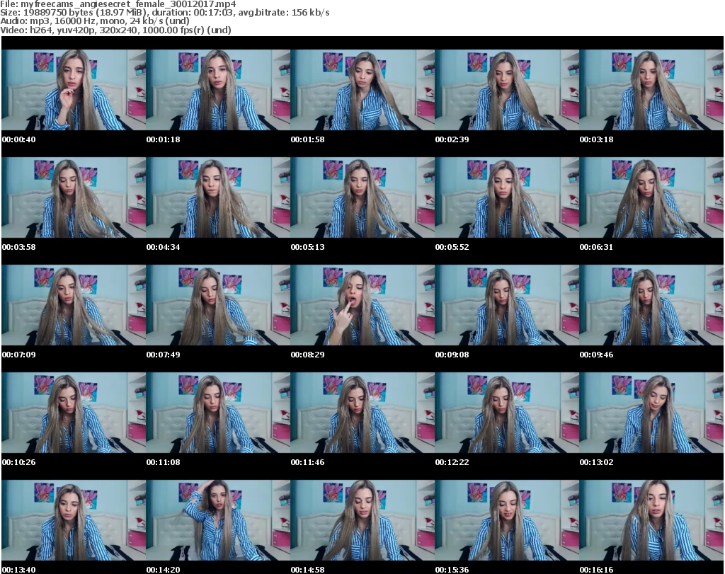The image size is (725, 574).
Task: Select the thumbnail above timestamp 00:09:08
Action: 507,305
